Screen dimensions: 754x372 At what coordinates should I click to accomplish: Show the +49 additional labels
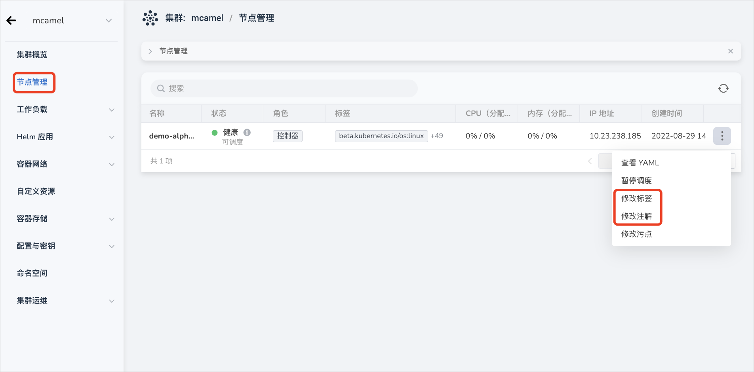(437, 136)
